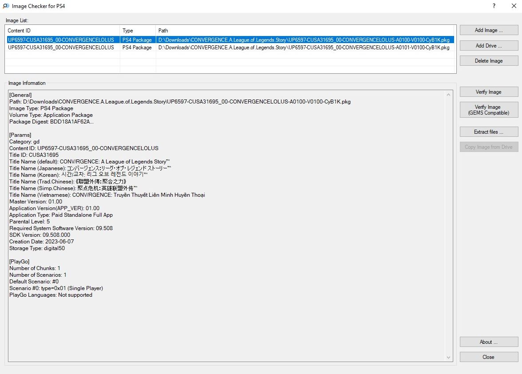Click the plain Verify Image button

(489, 92)
